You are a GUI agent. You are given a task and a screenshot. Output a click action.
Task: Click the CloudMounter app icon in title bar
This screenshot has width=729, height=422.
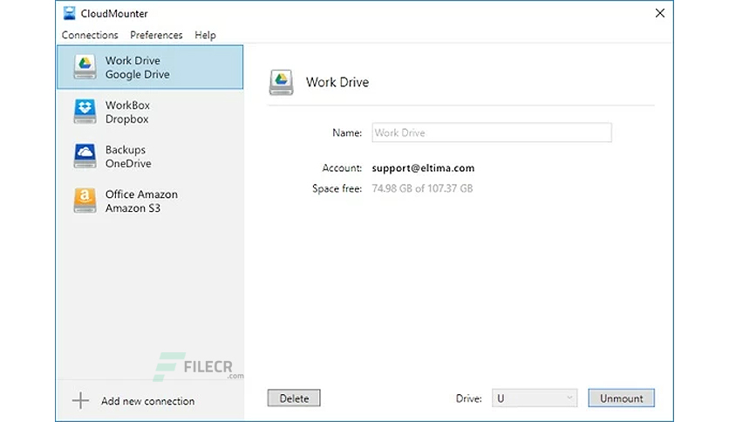[70, 13]
